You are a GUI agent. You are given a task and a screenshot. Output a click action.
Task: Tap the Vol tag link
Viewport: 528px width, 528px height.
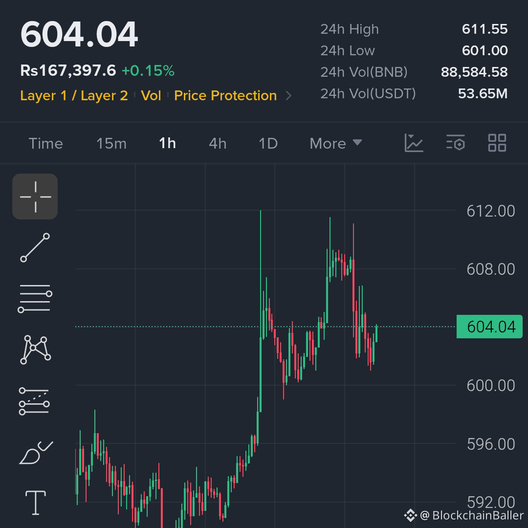(x=151, y=96)
